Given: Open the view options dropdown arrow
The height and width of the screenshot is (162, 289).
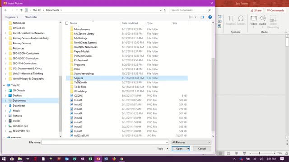Looking at the screenshot, I should 196,17.
